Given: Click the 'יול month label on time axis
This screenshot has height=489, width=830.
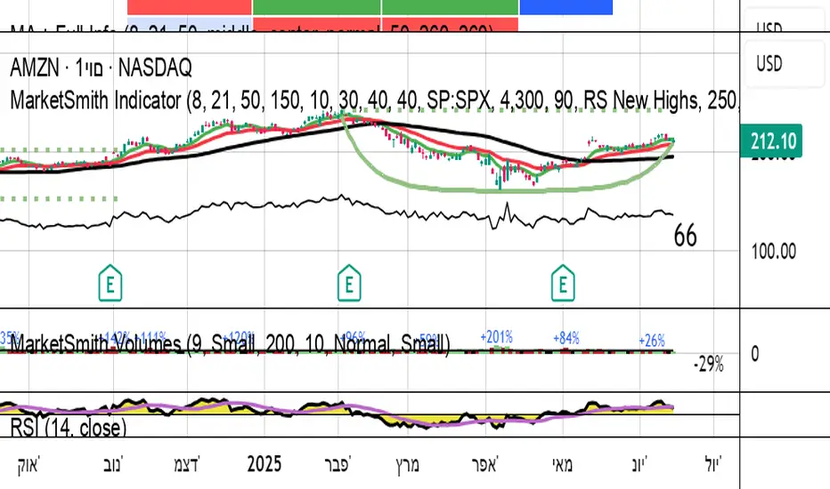Looking at the screenshot, I should click(x=713, y=465).
